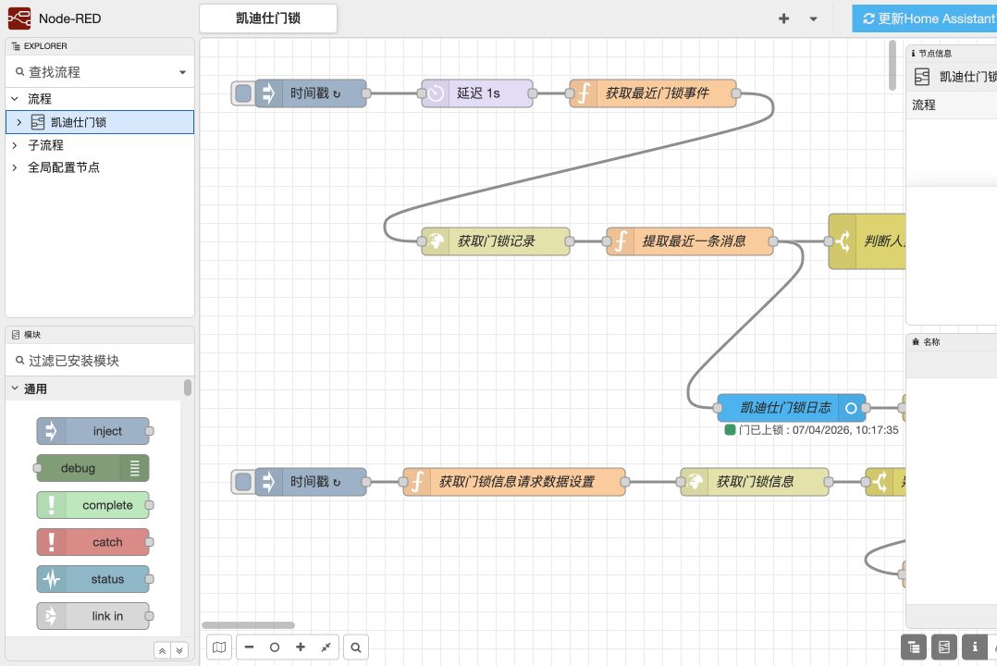Click the horizontal canvas scrollbar
This screenshot has width=997, height=666.
point(248,624)
